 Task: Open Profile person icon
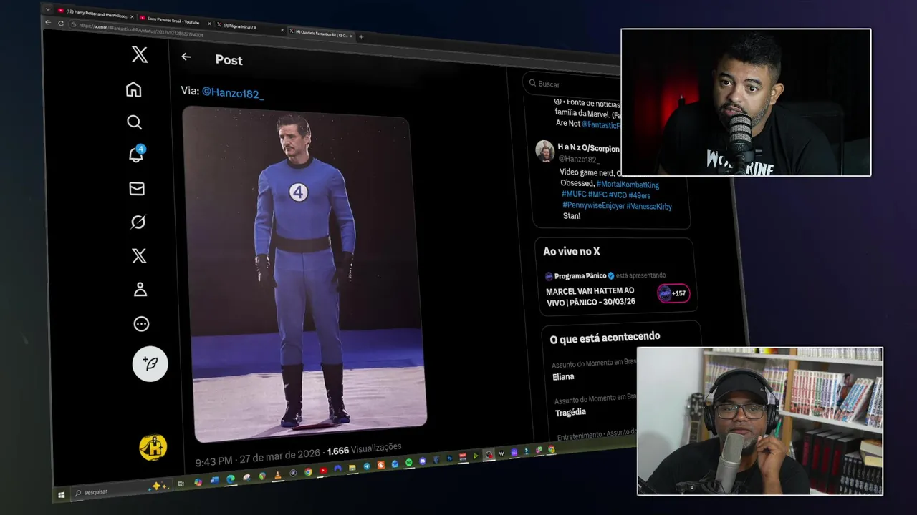140,290
